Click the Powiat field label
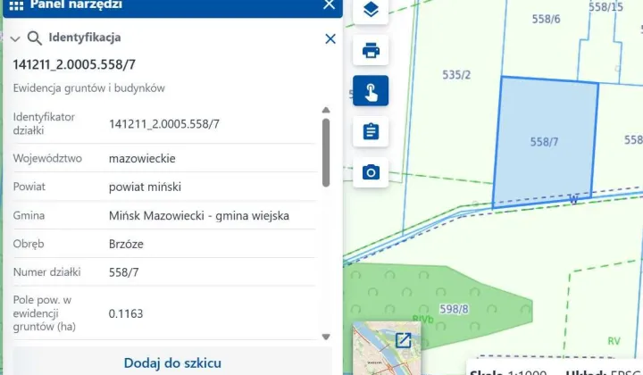 pos(29,187)
